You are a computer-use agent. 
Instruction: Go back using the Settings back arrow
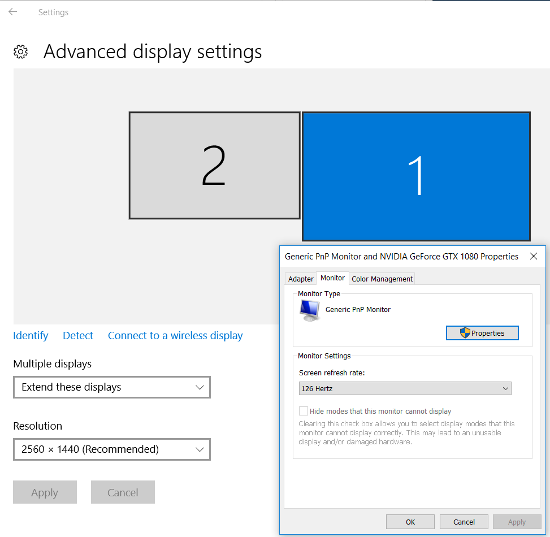point(13,12)
